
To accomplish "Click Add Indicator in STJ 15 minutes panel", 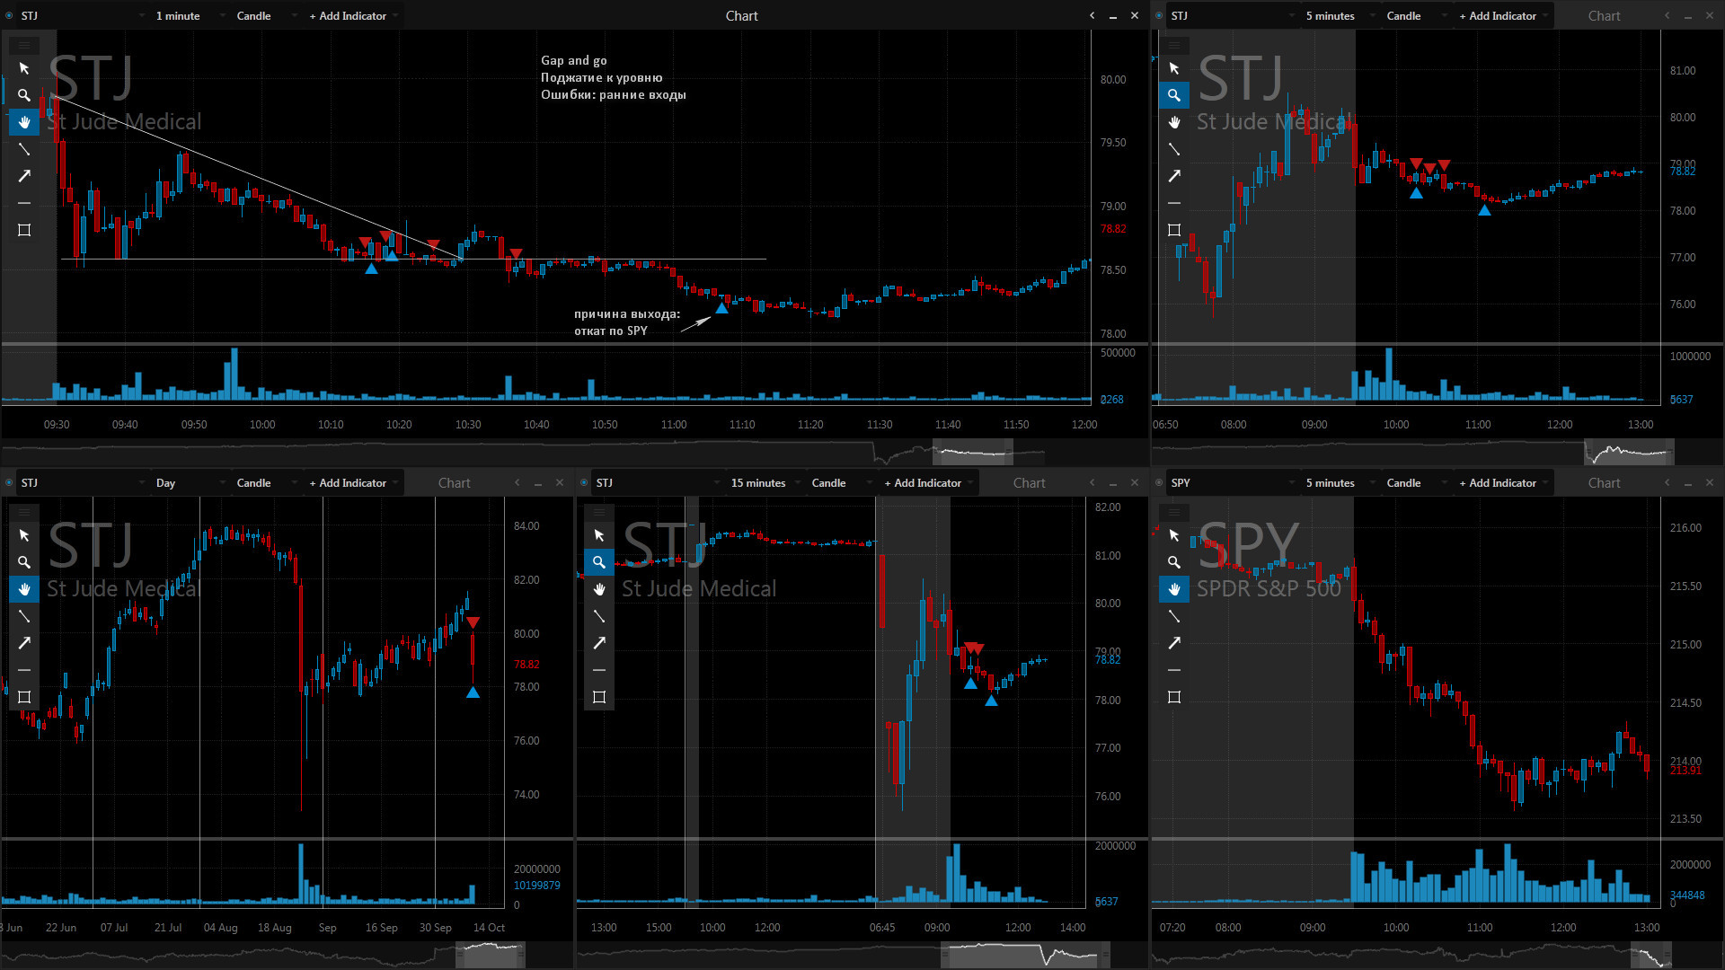I will (928, 482).
